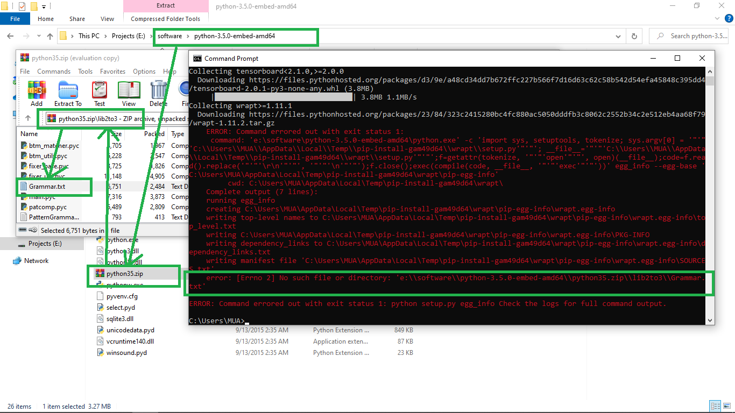This screenshot has width=735, height=413.
Task: Switch Explorer to details view layout
Action: click(714, 406)
